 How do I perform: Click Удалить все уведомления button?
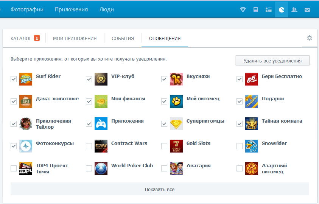coord(272,61)
